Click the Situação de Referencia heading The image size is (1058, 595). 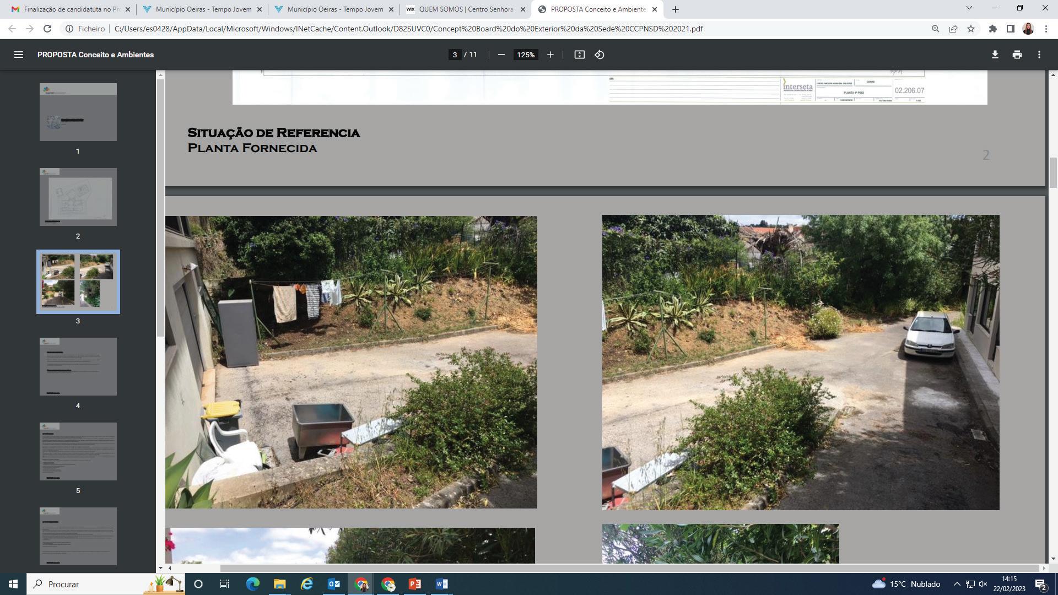274,133
